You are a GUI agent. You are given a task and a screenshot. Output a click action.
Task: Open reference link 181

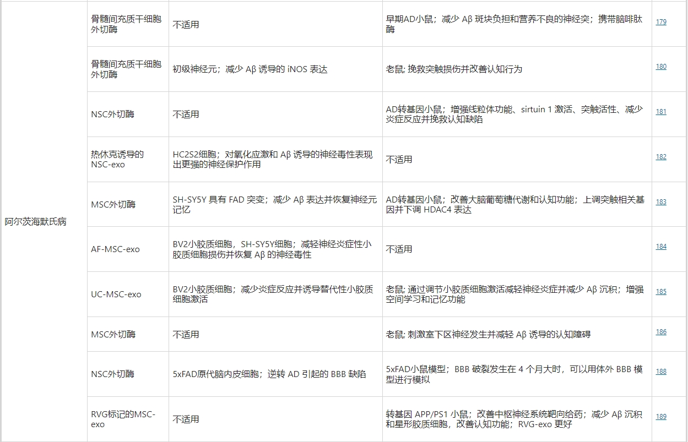point(660,112)
